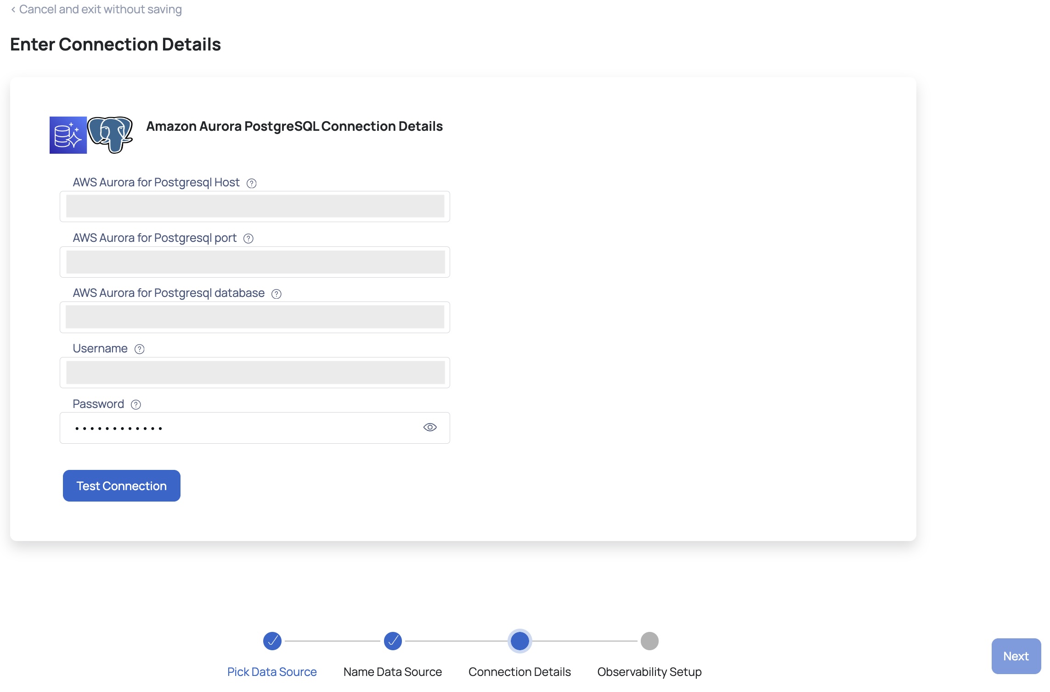1050x692 pixels.
Task: Click the Name Data Source checkmark circle
Action: click(393, 641)
